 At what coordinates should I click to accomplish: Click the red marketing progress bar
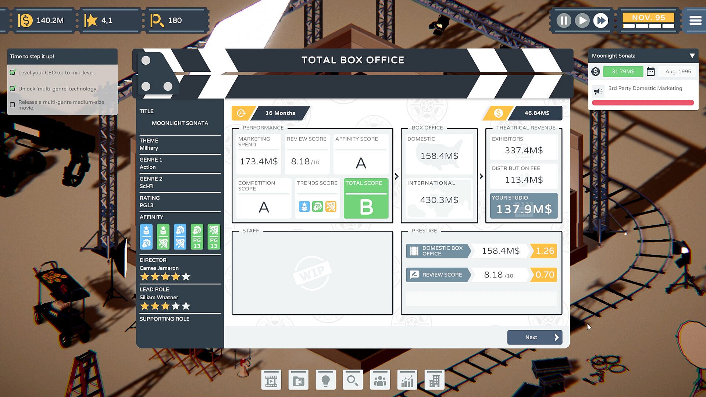(x=643, y=103)
